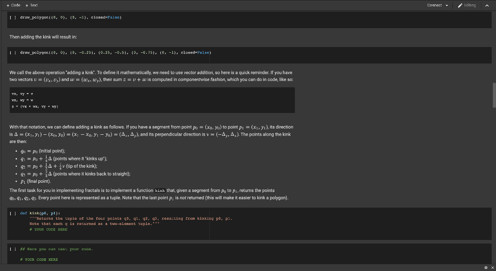The image size is (496, 271).
Task: Click the vertical scrollbar thumb
Action: click(494, 95)
